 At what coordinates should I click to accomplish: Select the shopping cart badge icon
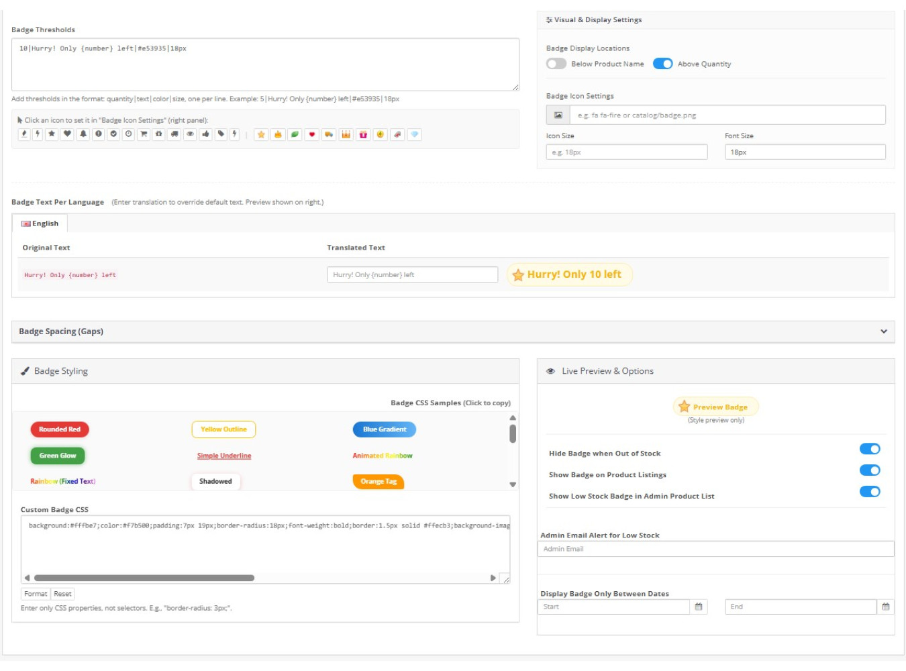coord(144,134)
